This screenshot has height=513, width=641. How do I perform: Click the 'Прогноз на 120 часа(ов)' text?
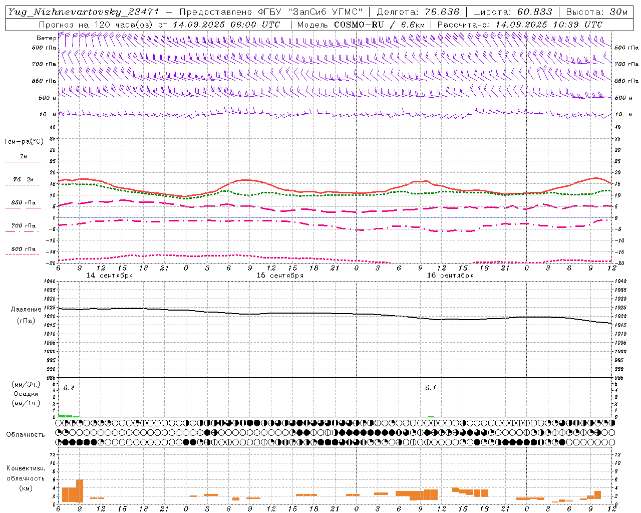[96, 24]
